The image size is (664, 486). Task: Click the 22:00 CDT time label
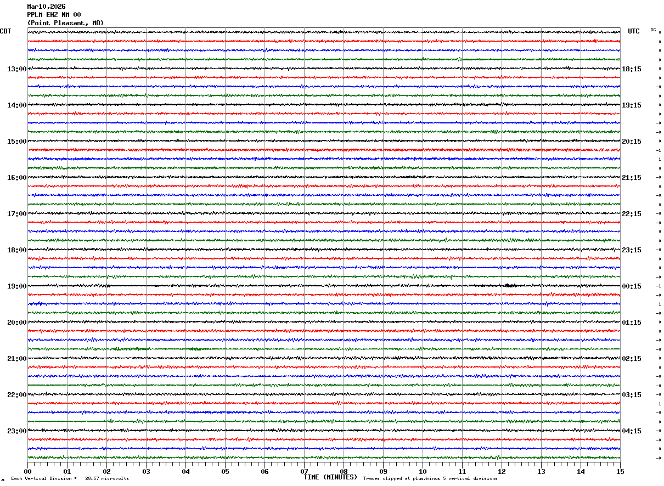pyautogui.click(x=17, y=395)
